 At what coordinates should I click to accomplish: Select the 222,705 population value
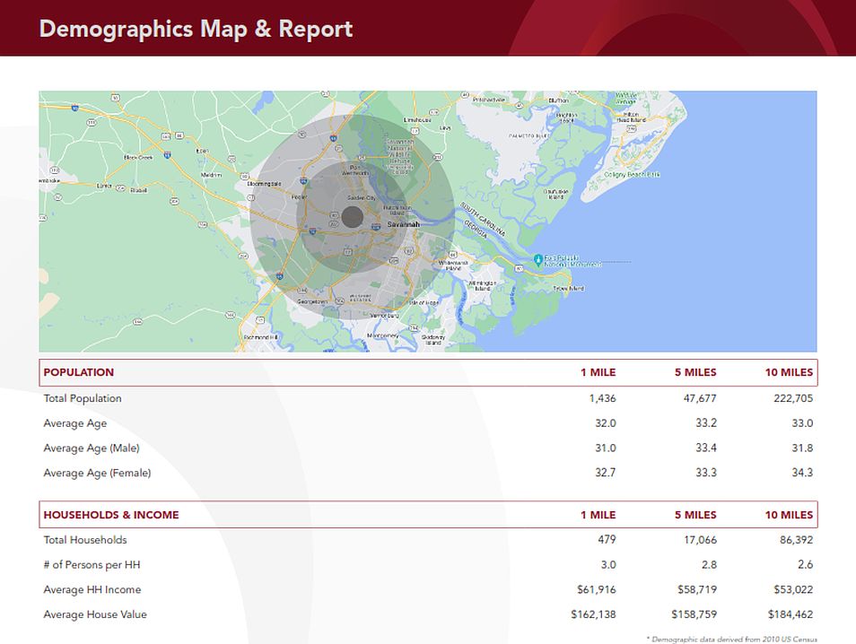793,398
